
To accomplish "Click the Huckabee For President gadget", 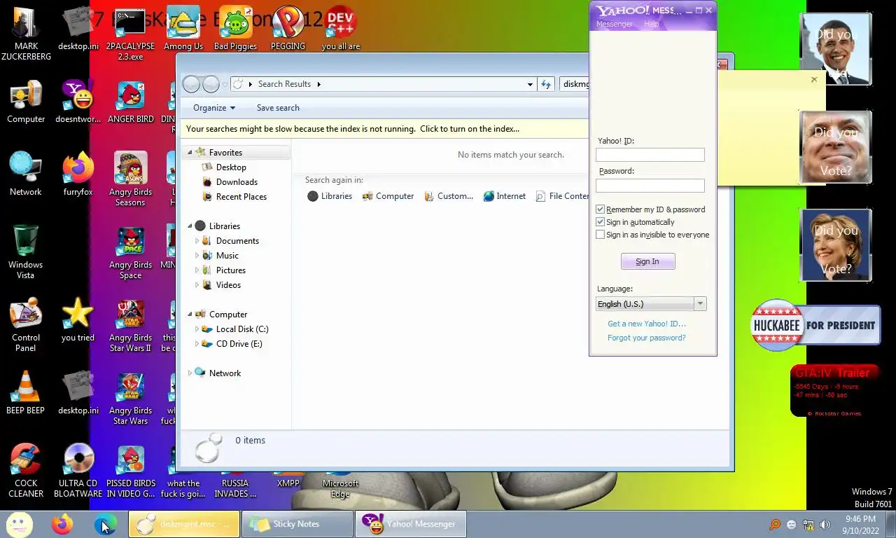I will (815, 325).
